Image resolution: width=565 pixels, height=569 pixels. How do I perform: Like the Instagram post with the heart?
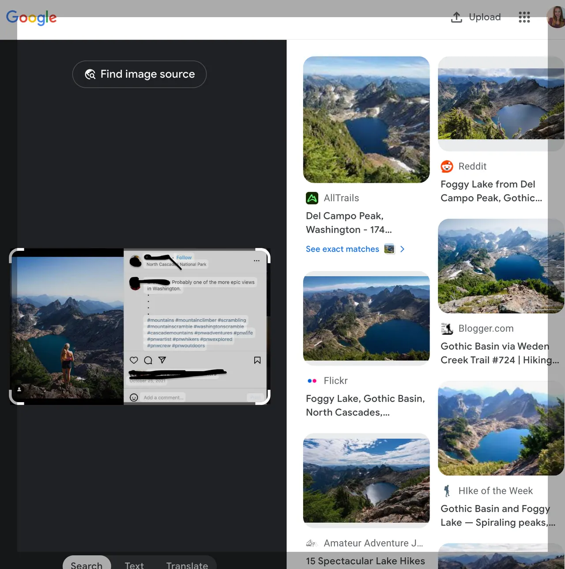click(134, 360)
